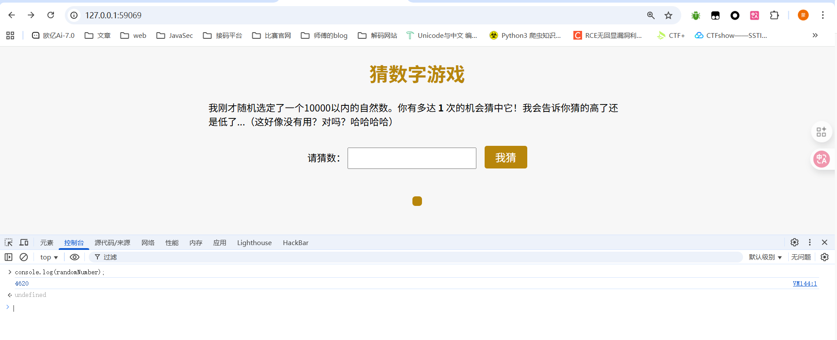Reload the page
Screen dimensions: 837x340
point(51,15)
